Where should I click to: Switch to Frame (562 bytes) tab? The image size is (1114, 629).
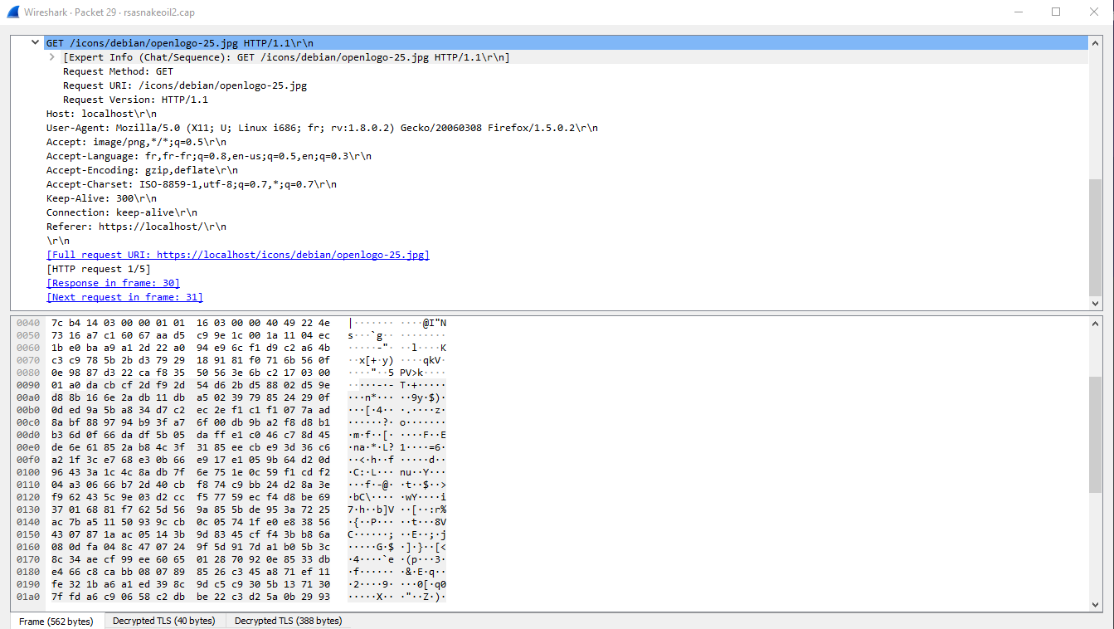57,621
